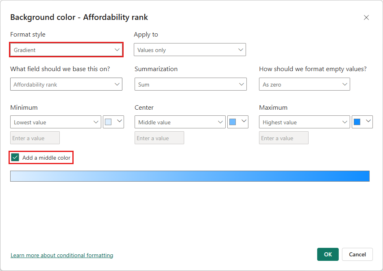The height and width of the screenshot is (271, 383).
Task: Expand the Maximum color dropdown arrow
Action: tap(367, 122)
